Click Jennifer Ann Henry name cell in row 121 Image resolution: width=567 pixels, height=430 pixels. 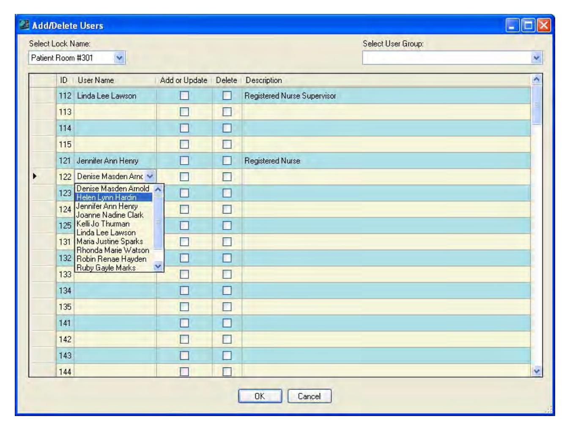(x=115, y=161)
